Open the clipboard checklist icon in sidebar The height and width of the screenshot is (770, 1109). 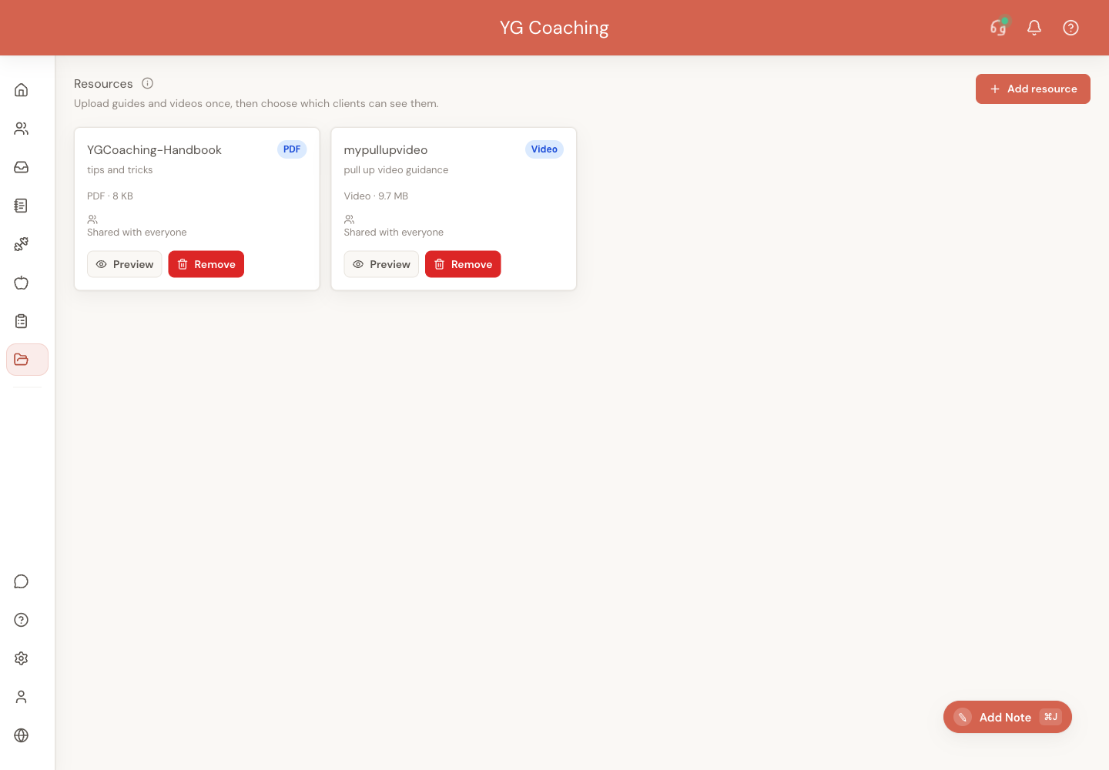click(x=22, y=321)
